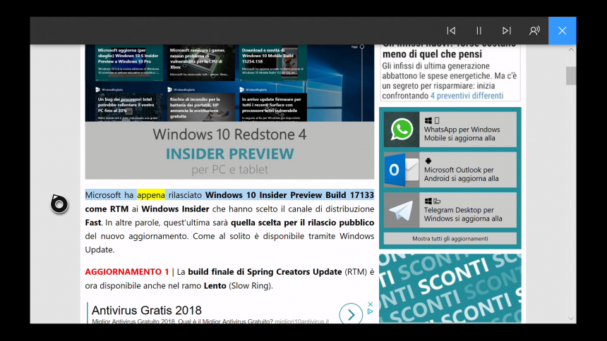Click the Telegram paper plane thumbnail
Screen dimensions: 607x341
coord(402,210)
